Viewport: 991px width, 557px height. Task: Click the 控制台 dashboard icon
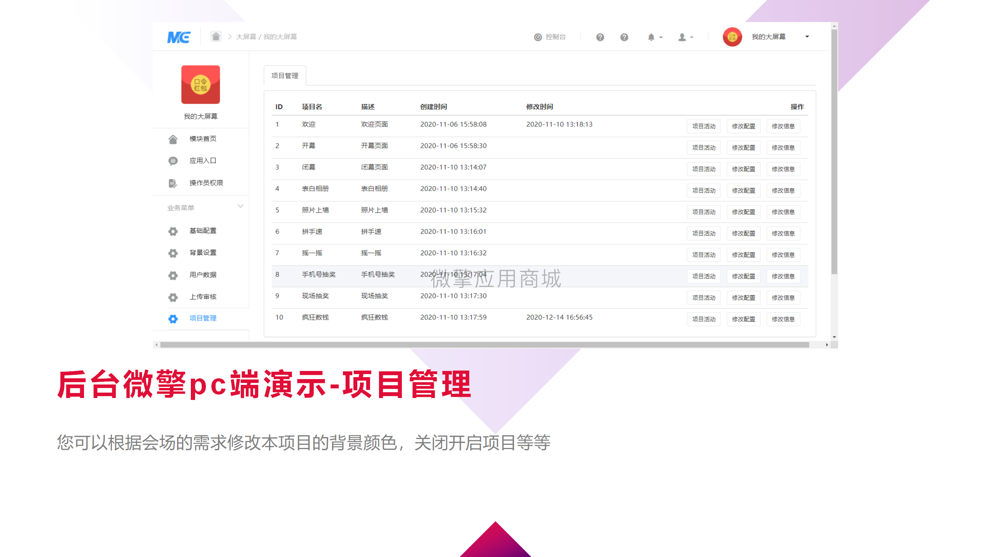(538, 37)
